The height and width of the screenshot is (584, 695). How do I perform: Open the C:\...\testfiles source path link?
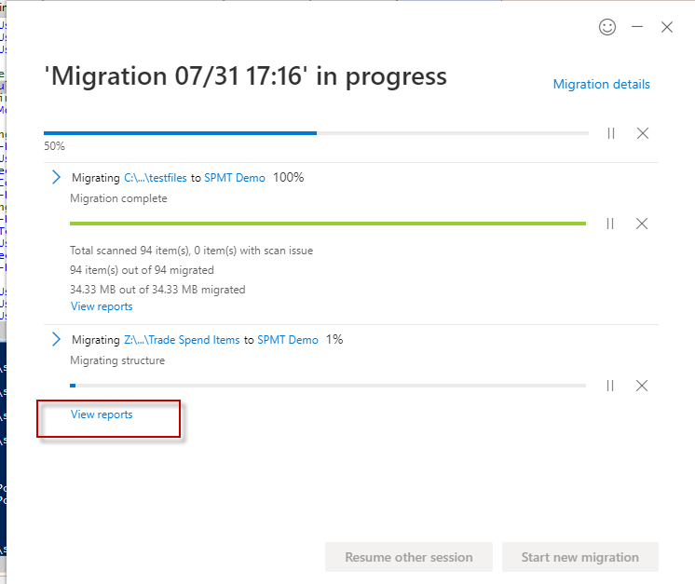(x=156, y=177)
